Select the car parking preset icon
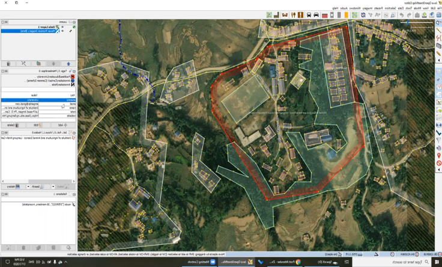The height and width of the screenshot is (267, 442). click(316, 15)
